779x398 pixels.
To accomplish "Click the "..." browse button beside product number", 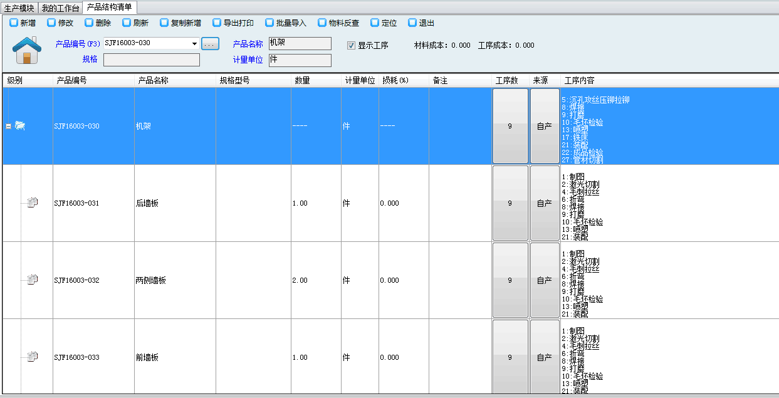I will coord(210,44).
